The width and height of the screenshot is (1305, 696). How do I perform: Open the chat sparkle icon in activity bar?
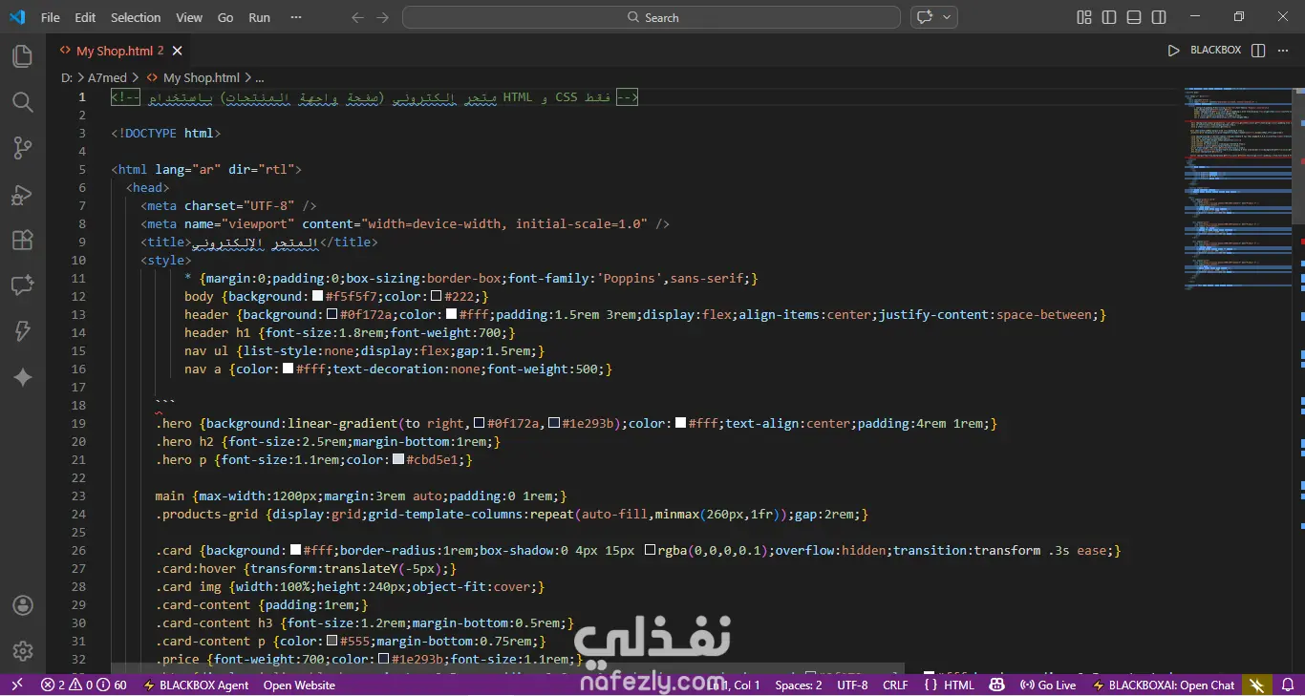[x=22, y=285]
